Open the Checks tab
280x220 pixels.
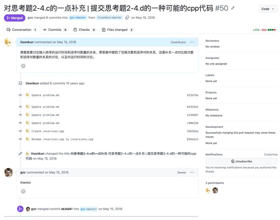tap(84, 30)
